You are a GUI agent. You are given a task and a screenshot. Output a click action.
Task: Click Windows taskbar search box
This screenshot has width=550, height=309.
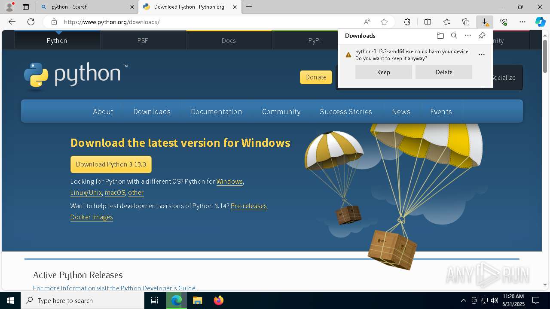82,300
